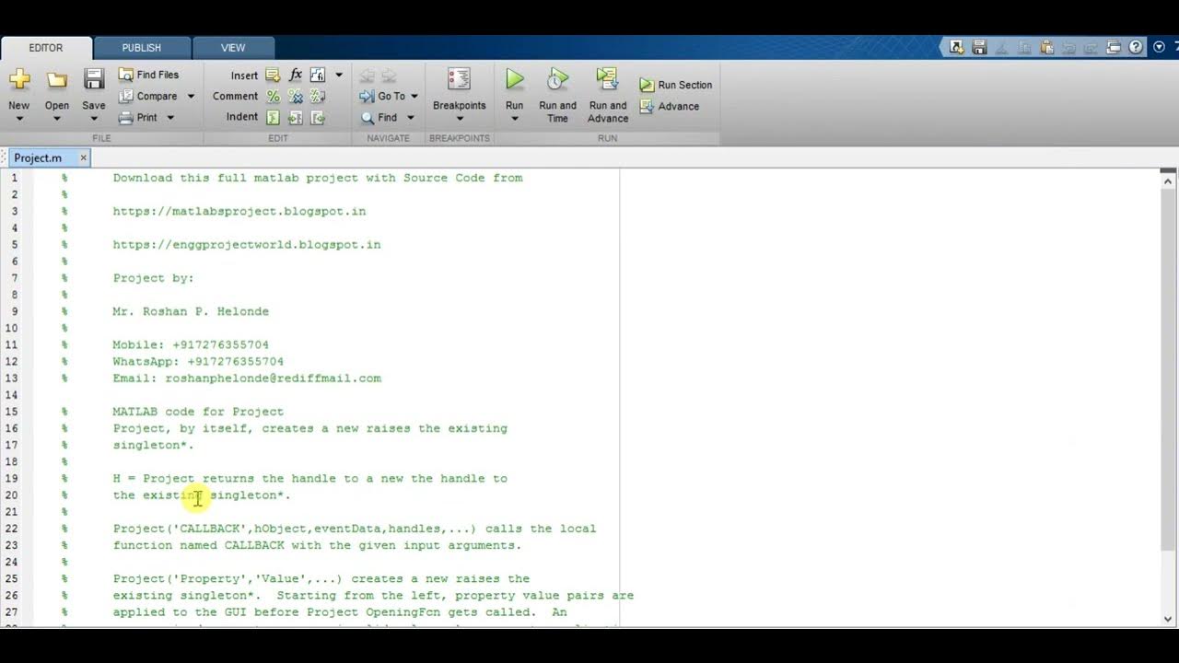Click the Breakpoints icon
Image resolution: width=1179 pixels, height=663 pixels.
pos(459,79)
